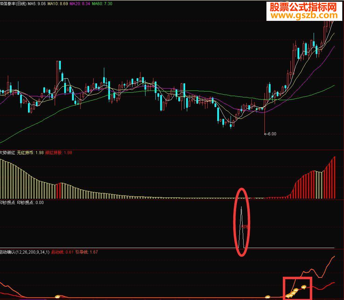Click the 渐红持股: 1.98 value
The height and width of the screenshot is (300, 344).
pyautogui.click(x=58, y=153)
